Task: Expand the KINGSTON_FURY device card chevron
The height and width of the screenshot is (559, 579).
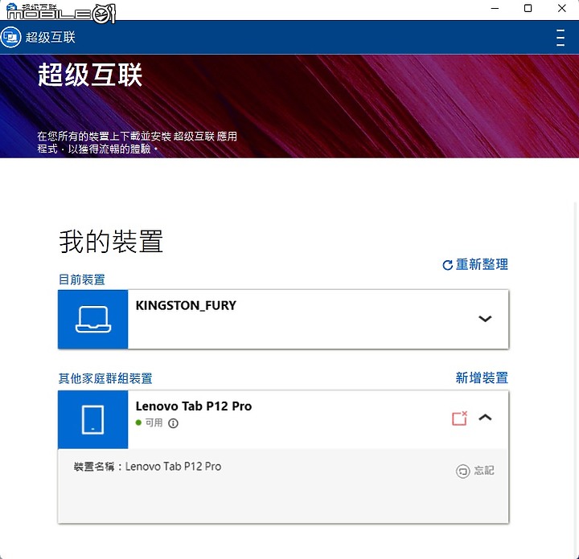Action: coord(485,319)
